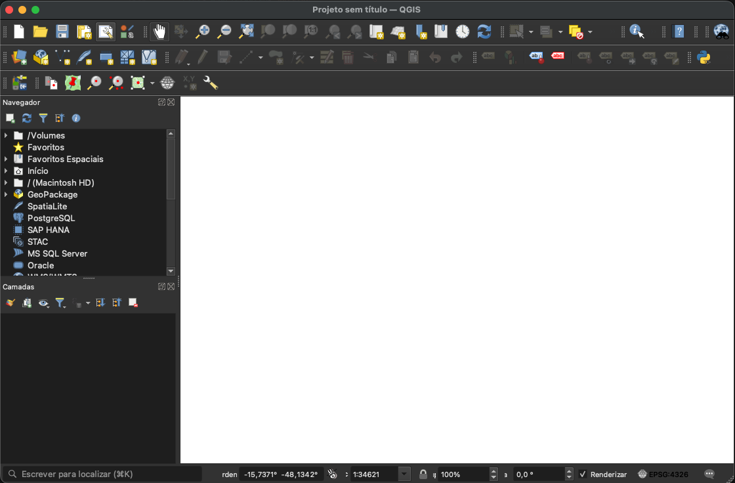Create a new project with the blank page icon
This screenshot has height=483, width=735.
[x=19, y=31]
